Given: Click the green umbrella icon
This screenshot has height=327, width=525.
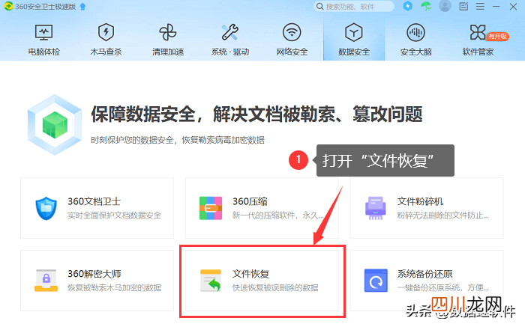Looking at the screenshot, I should pyautogui.click(x=426, y=6).
